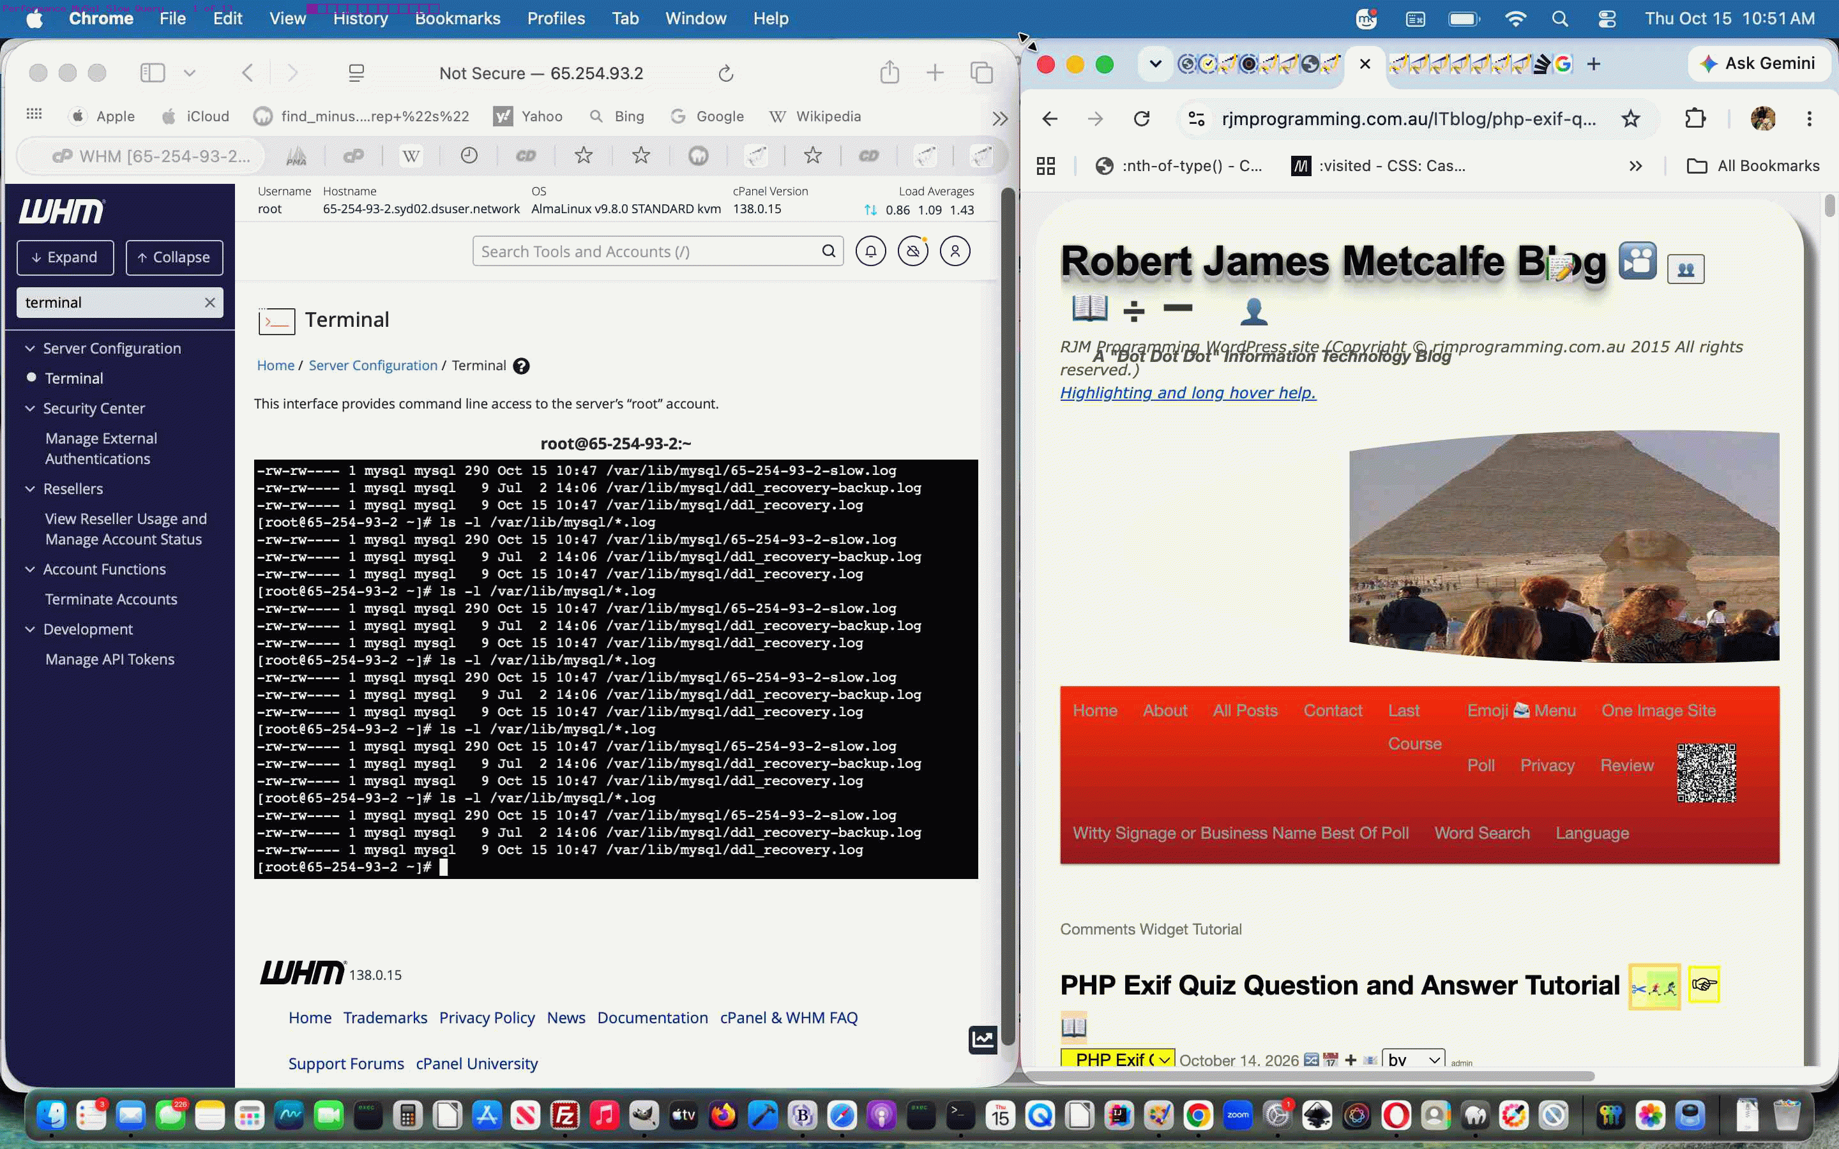Bookmark page with Chrome star icon

1631,119
